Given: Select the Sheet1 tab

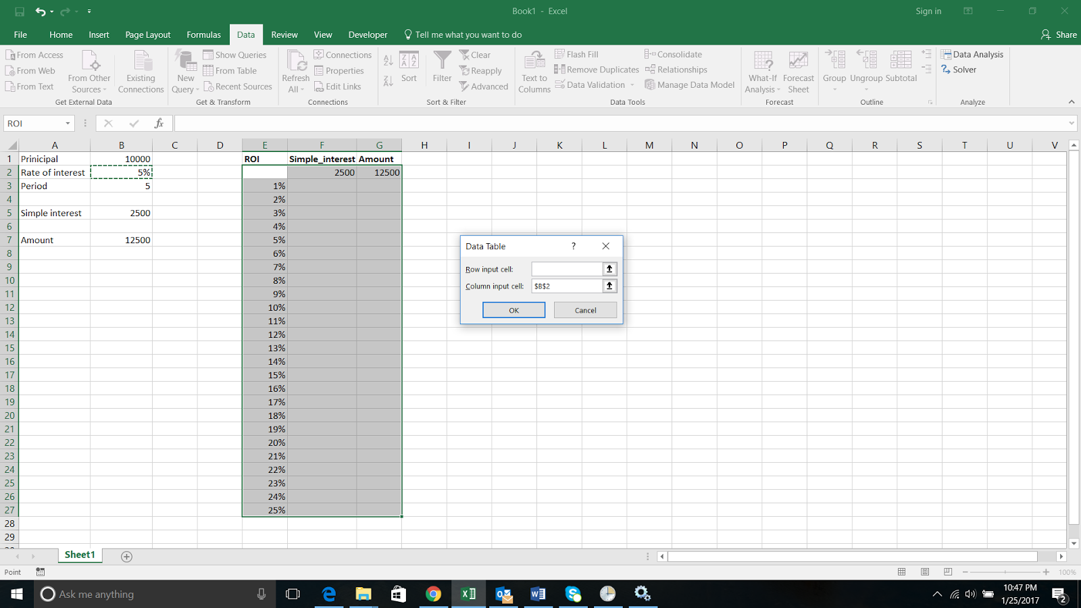Looking at the screenshot, I should point(79,554).
